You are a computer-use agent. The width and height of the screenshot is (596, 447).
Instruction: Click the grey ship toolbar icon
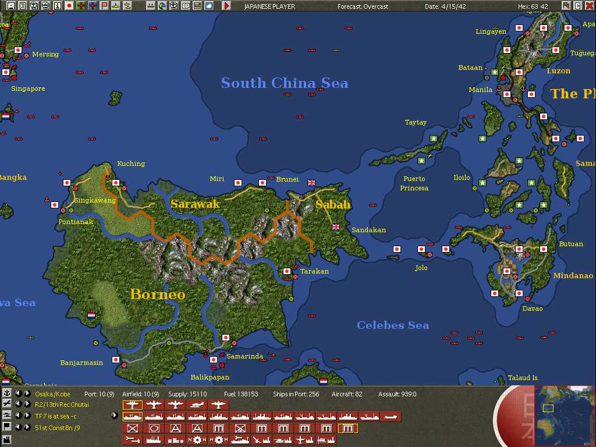coord(151,6)
